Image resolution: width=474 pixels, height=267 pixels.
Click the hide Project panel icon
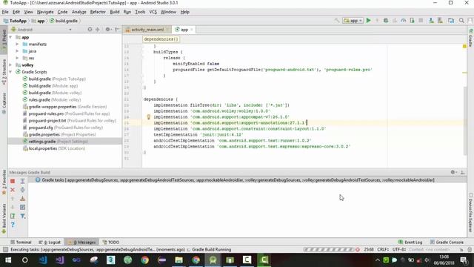pos(117,30)
